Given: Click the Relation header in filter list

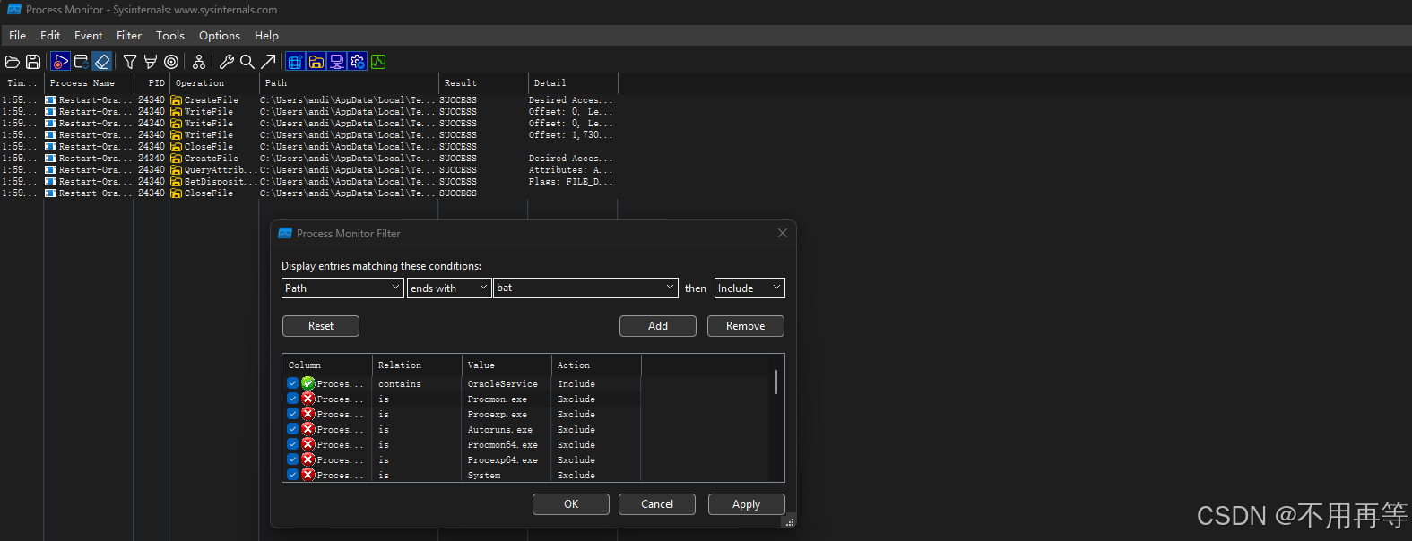Looking at the screenshot, I should (x=417, y=365).
